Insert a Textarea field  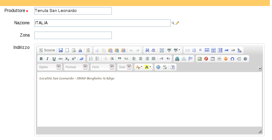click(x=213, y=50)
